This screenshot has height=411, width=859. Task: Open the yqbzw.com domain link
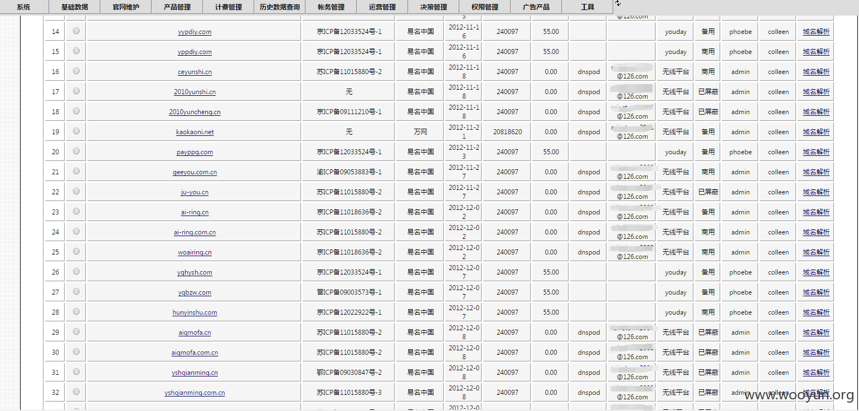[195, 292]
